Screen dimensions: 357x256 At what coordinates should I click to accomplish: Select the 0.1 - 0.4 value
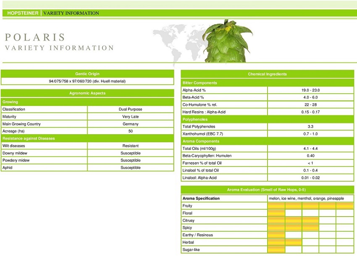(x=310, y=170)
